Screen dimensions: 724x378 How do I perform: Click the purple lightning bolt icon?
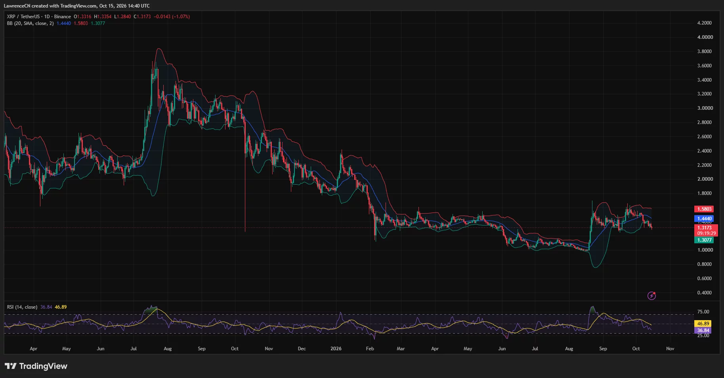click(651, 296)
